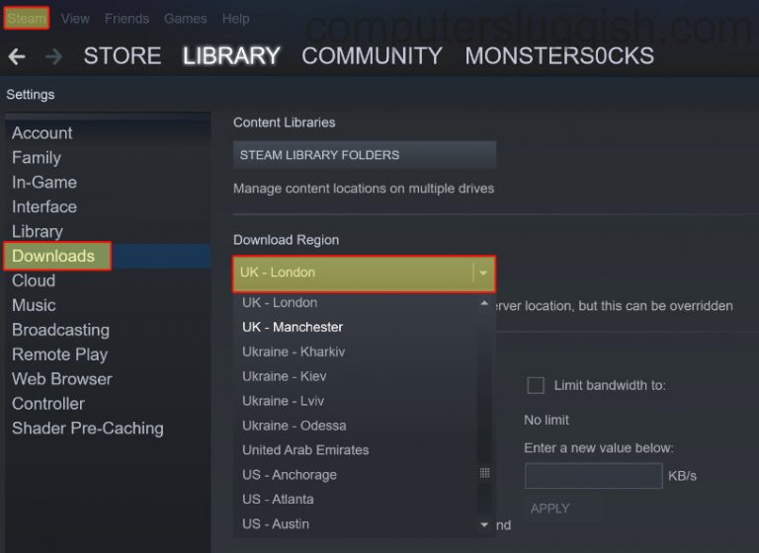
Task: Open the View menu
Action: click(x=75, y=19)
